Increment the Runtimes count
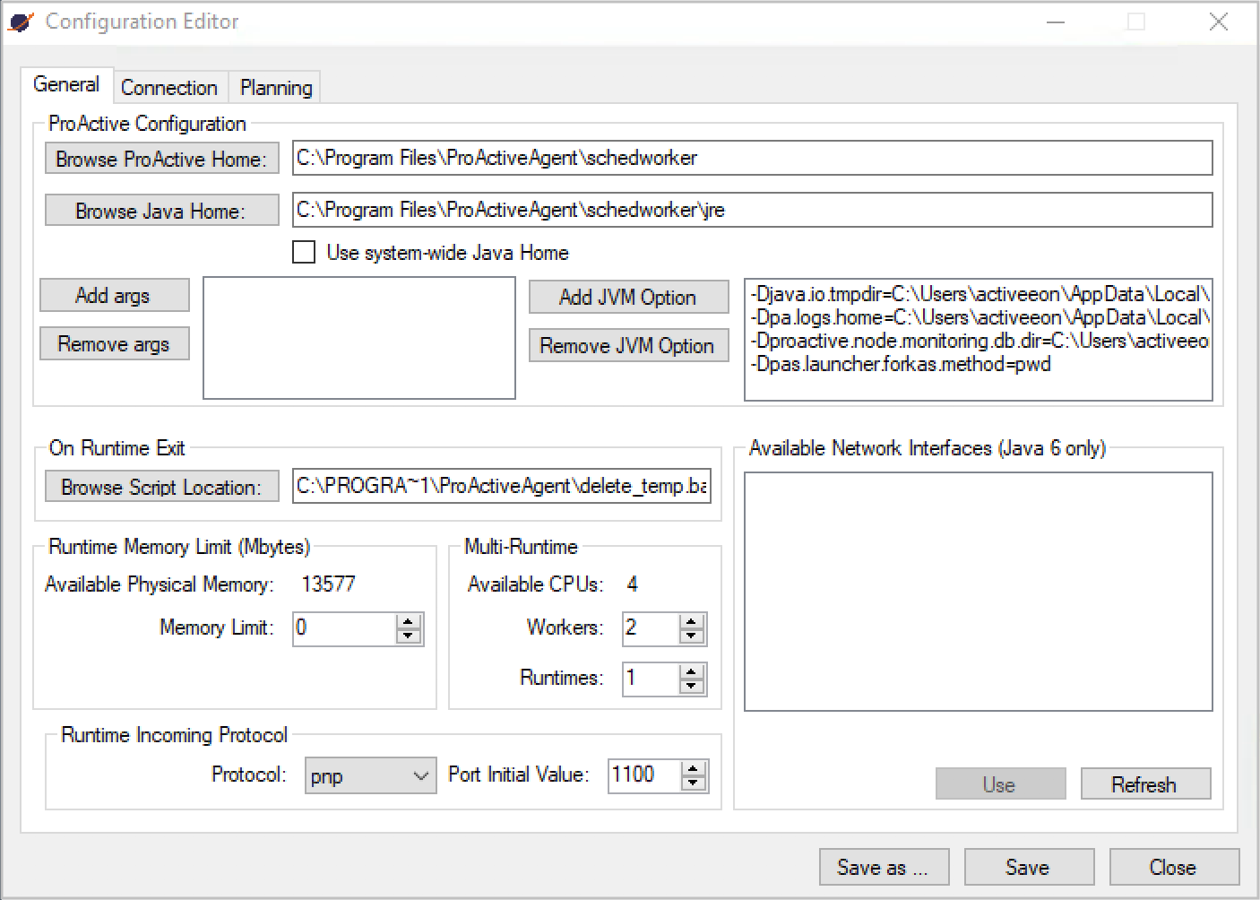Viewport: 1260px width, 900px height. pyautogui.click(x=692, y=671)
